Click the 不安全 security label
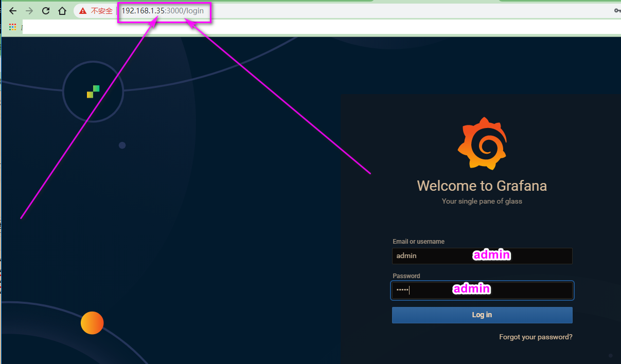The height and width of the screenshot is (364, 621). 102,11
